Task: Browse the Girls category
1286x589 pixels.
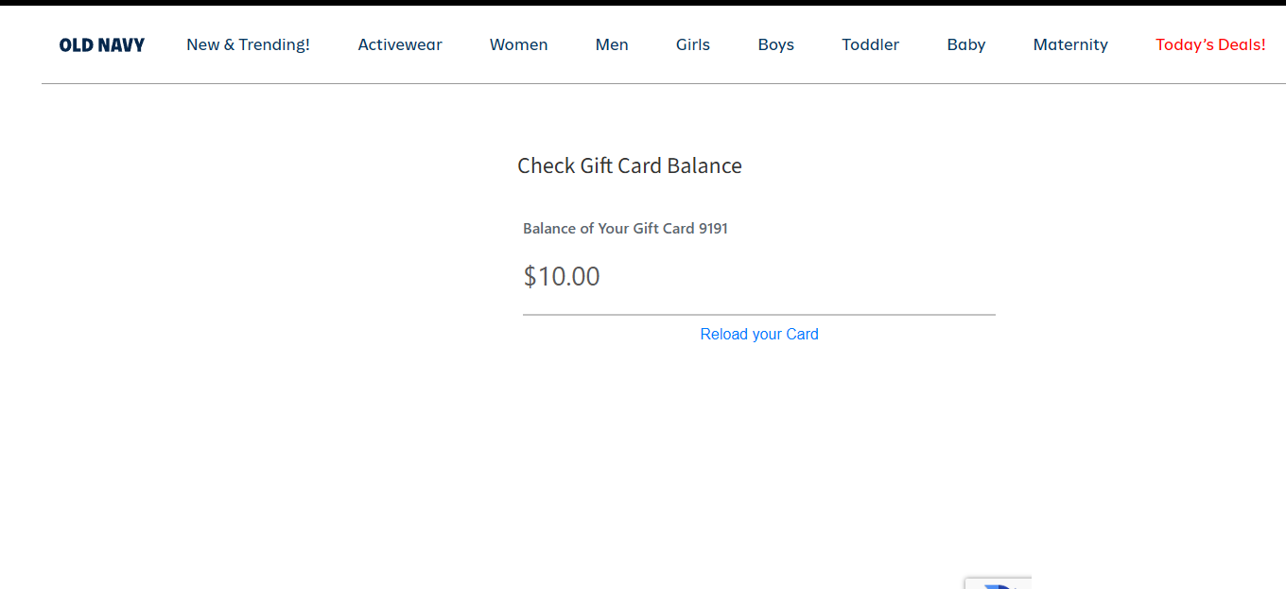Action: tap(692, 44)
